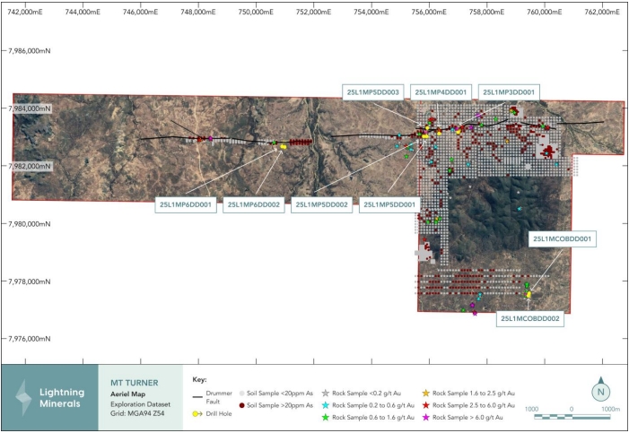Click the grey Rock Sample <0.2 g/t star
The height and width of the screenshot is (433, 629).
click(326, 394)
